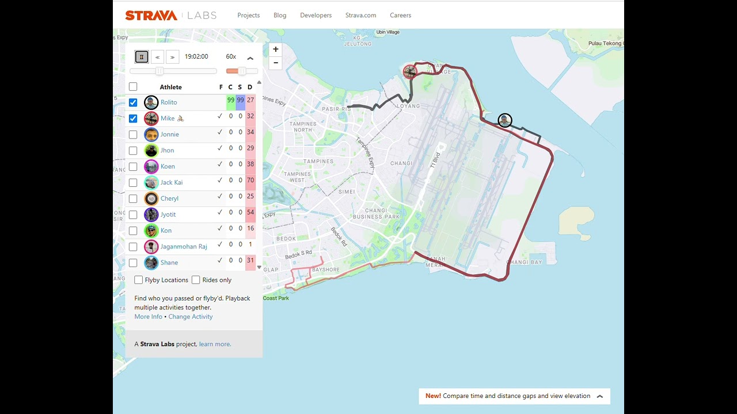Collapse the athlete panel with the up chevron
The height and width of the screenshot is (414, 737).
250,58
